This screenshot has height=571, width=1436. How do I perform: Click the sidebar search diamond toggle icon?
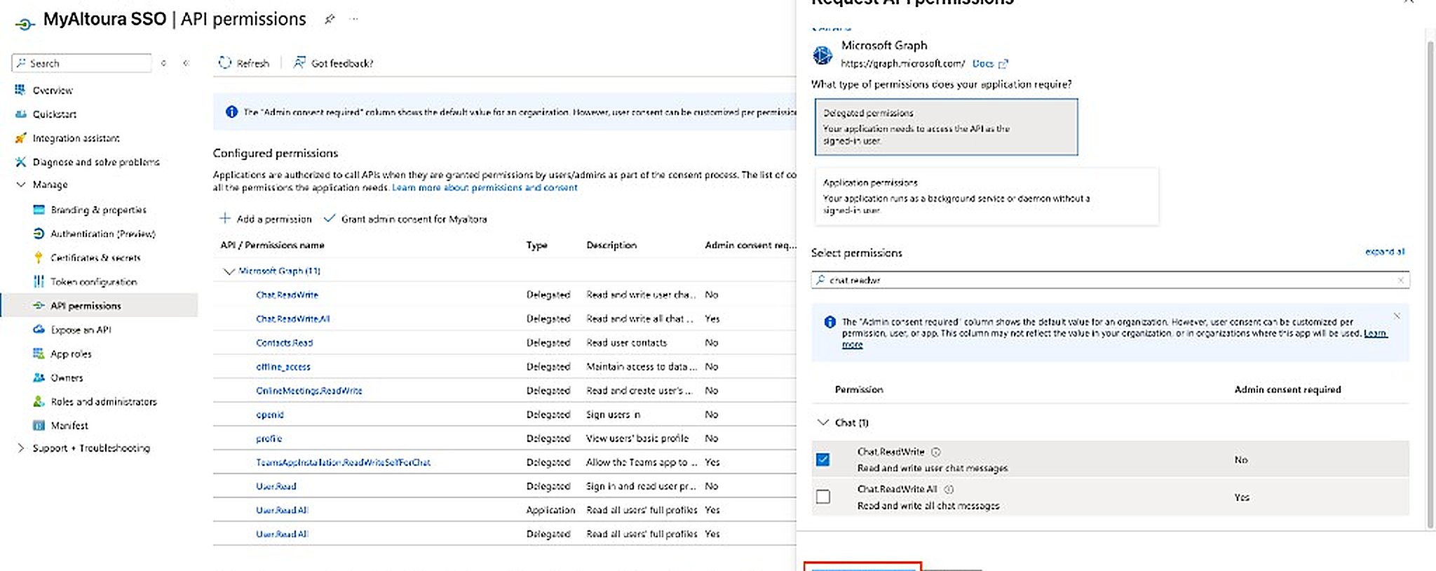tap(163, 63)
